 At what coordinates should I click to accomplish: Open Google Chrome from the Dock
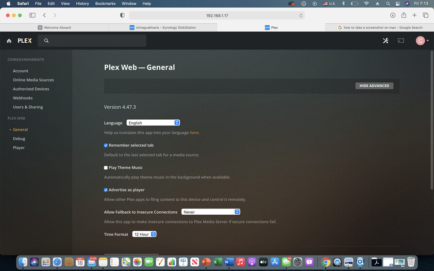click(326, 262)
